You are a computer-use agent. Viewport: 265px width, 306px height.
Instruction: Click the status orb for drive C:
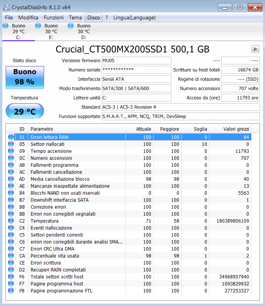pos(6,26)
